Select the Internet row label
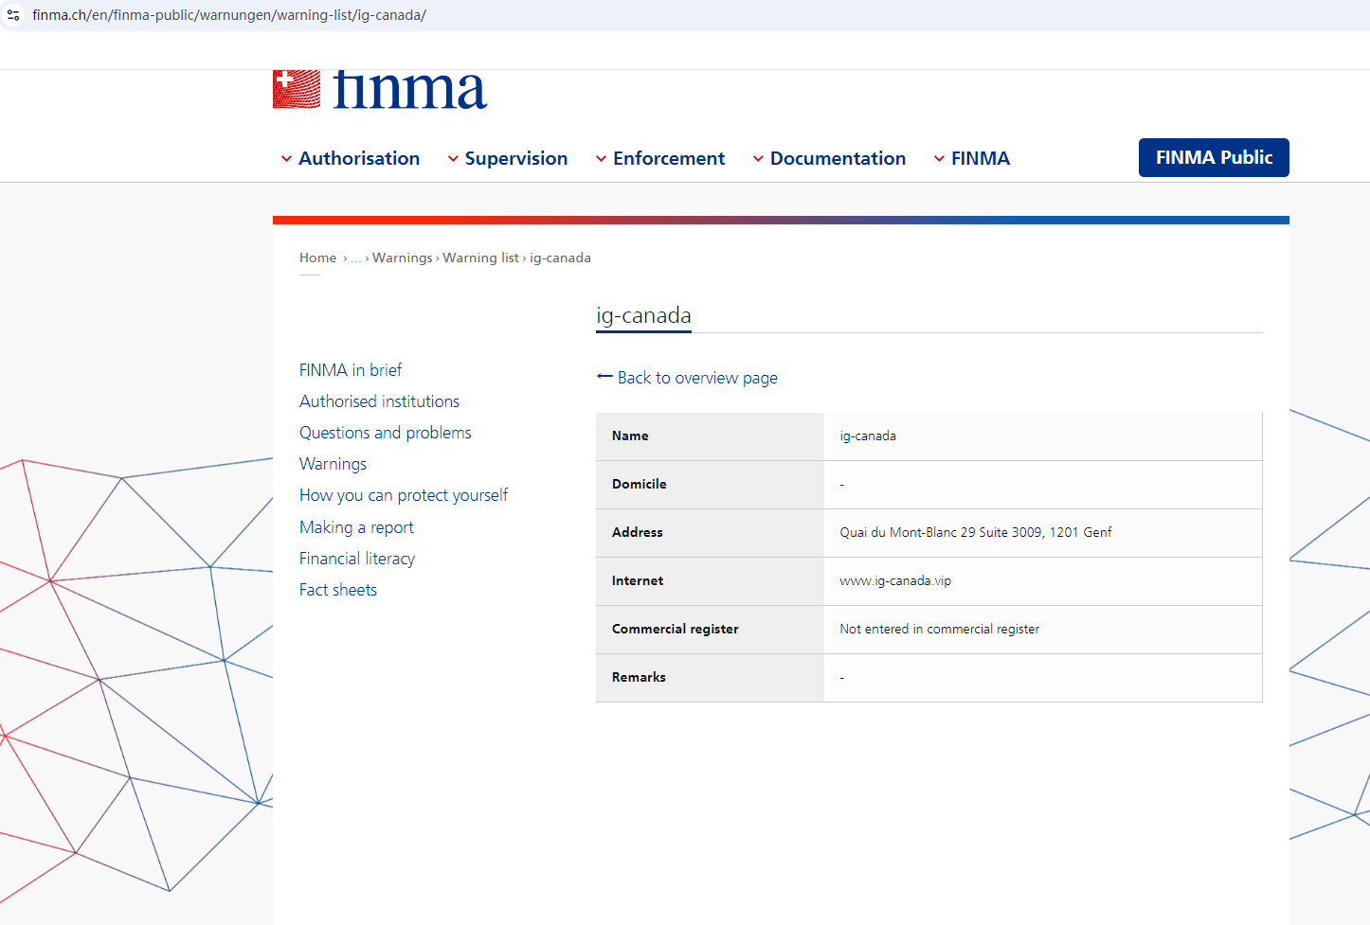The width and height of the screenshot is (1370, 925). [x=638, y=580]
